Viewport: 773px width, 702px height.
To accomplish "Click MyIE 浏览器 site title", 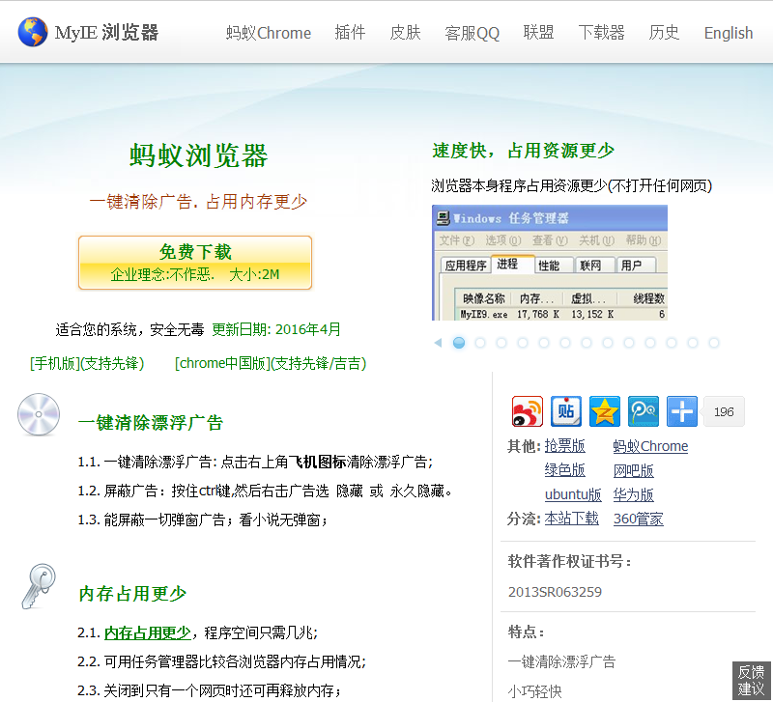I will pos(107,33).
